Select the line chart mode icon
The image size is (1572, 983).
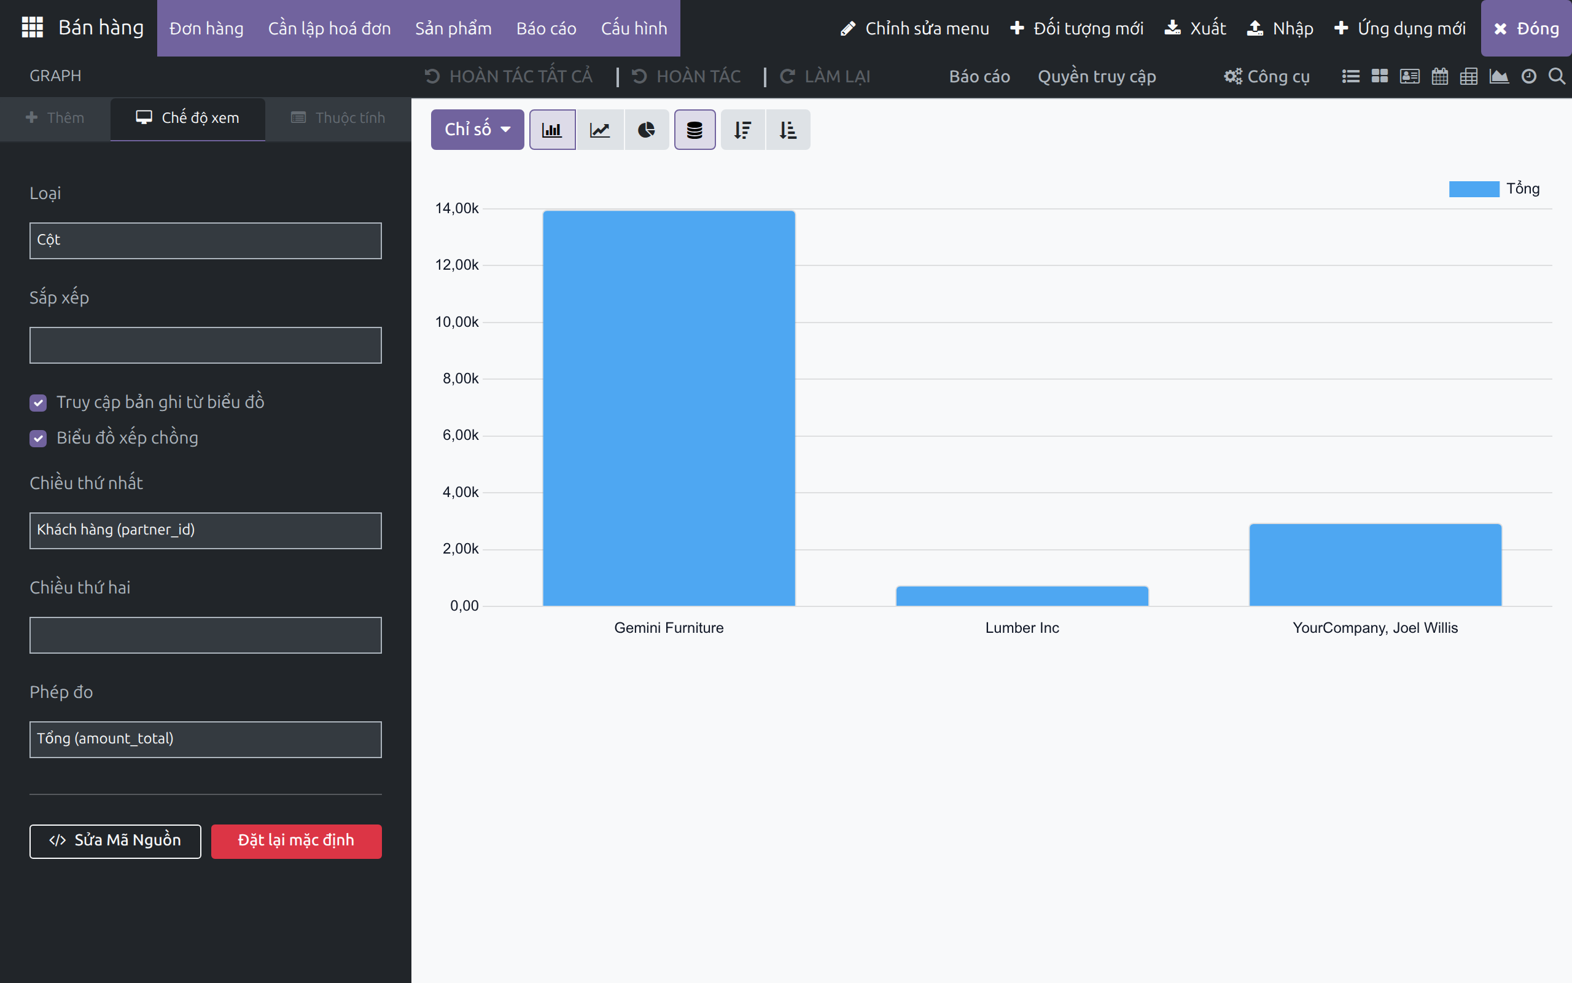pyautogui.click(x=599, y=130)
